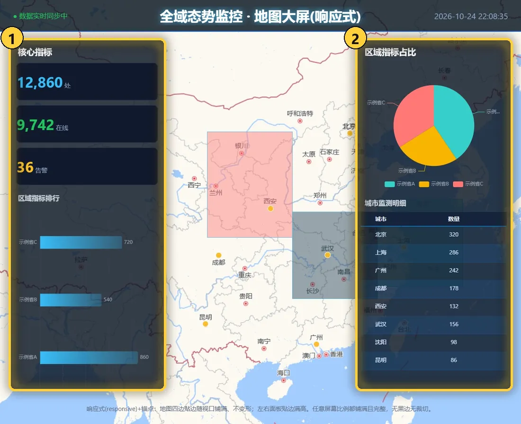Select the 银川 city dot on the map
The height and width of the screenshot is (424, 521).
tap(242, 153)
